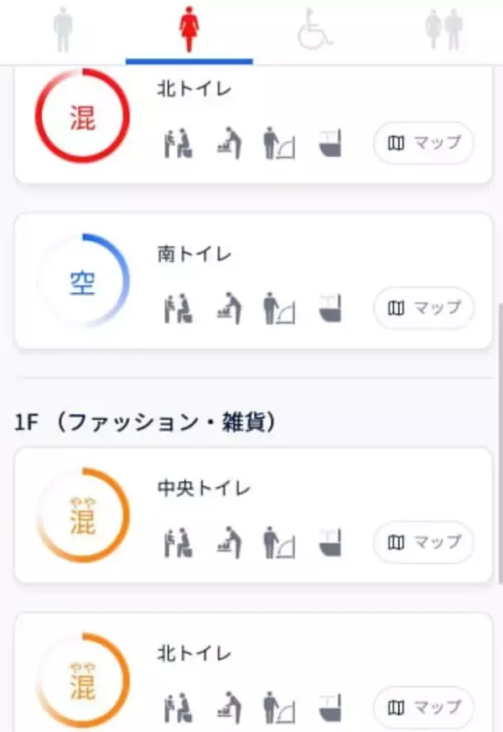Click the blue 空 vacancy indicator
Screen dimensions: 503x732
(x=82, y=281)
